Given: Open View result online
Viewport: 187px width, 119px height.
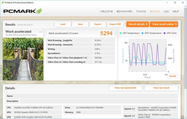Looking at the screenshot, I should 164,24.
